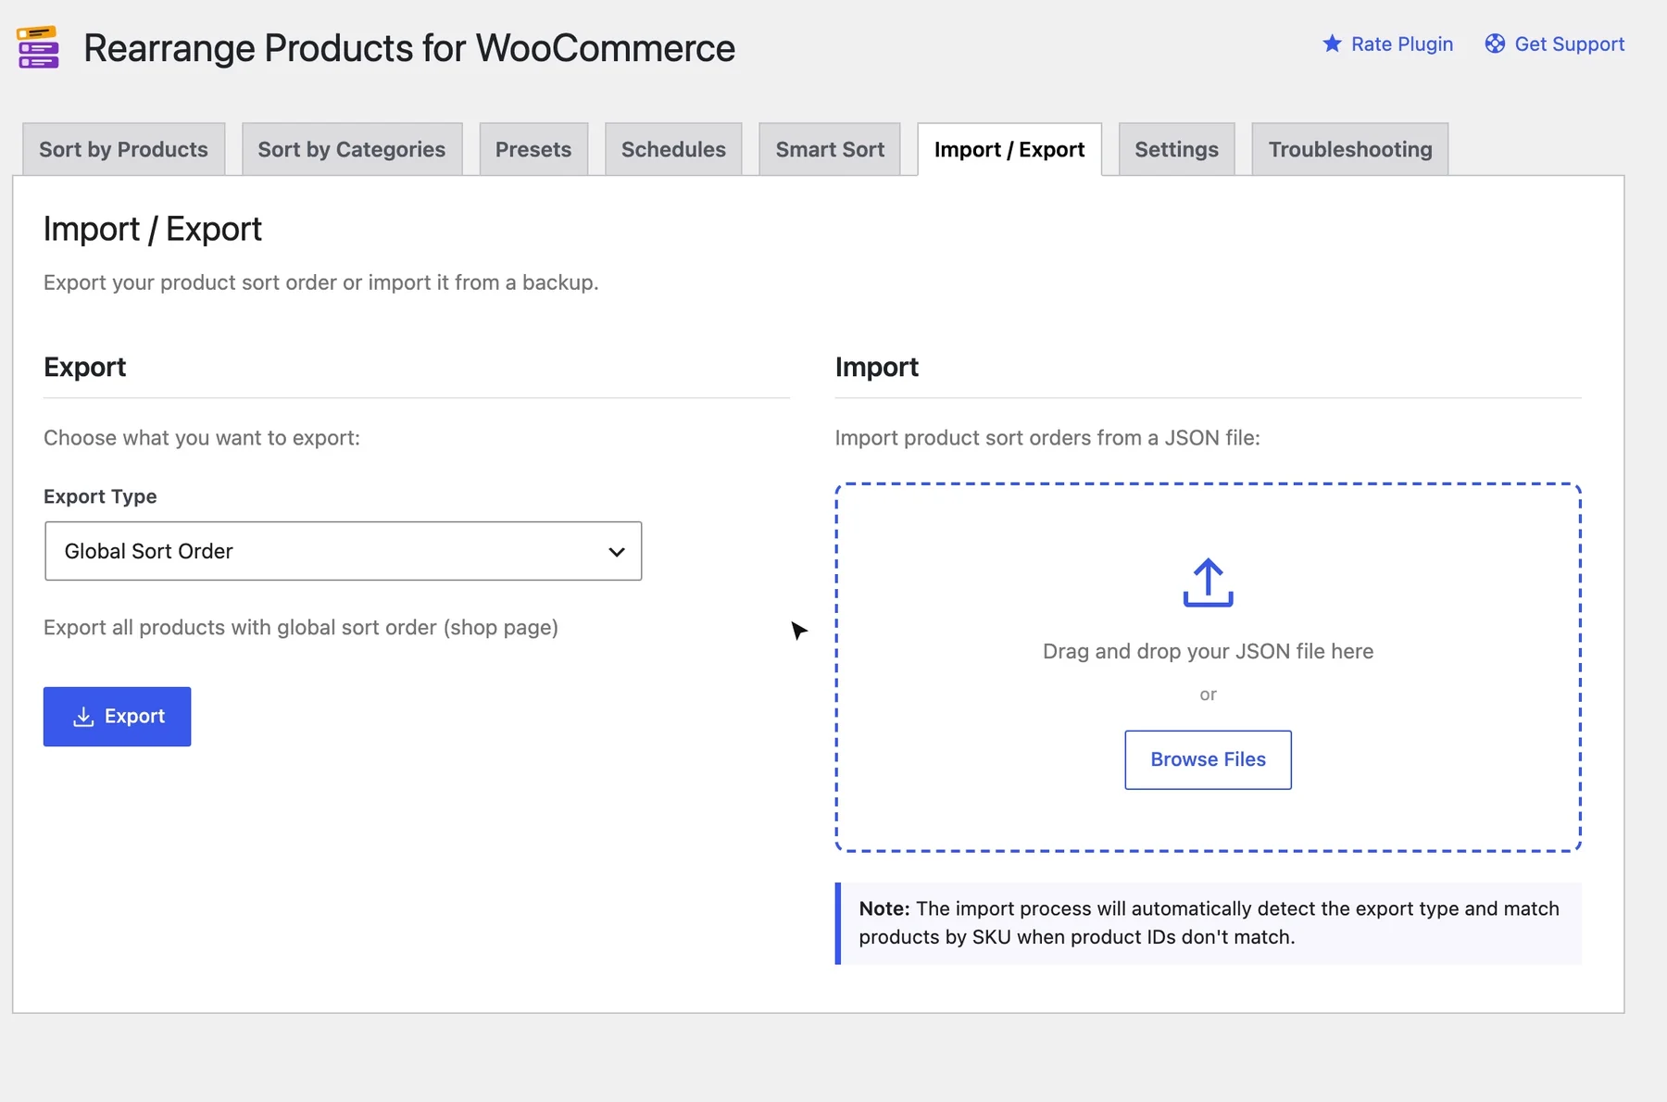This screenshot has width=1667, height=1102.
Task: Switch to the Settings tab
Action: [1176, 149]
